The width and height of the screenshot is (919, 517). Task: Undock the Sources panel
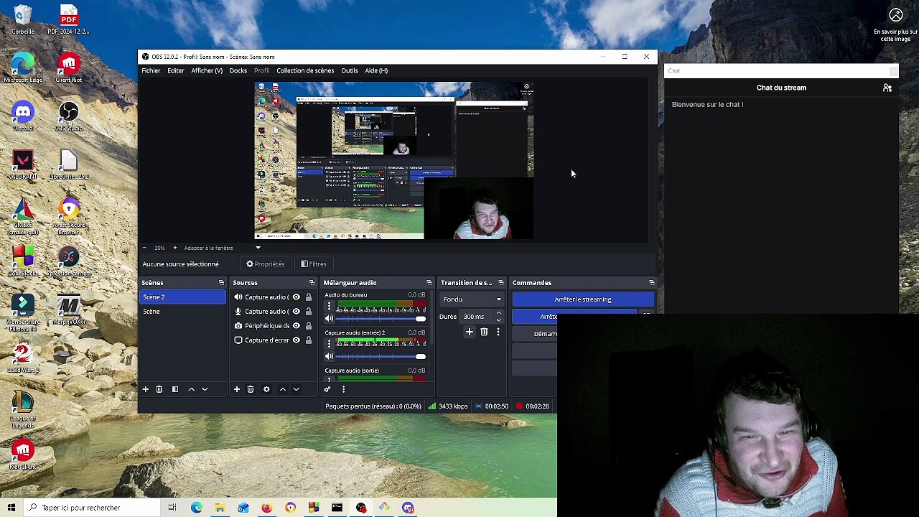point(312,283)
